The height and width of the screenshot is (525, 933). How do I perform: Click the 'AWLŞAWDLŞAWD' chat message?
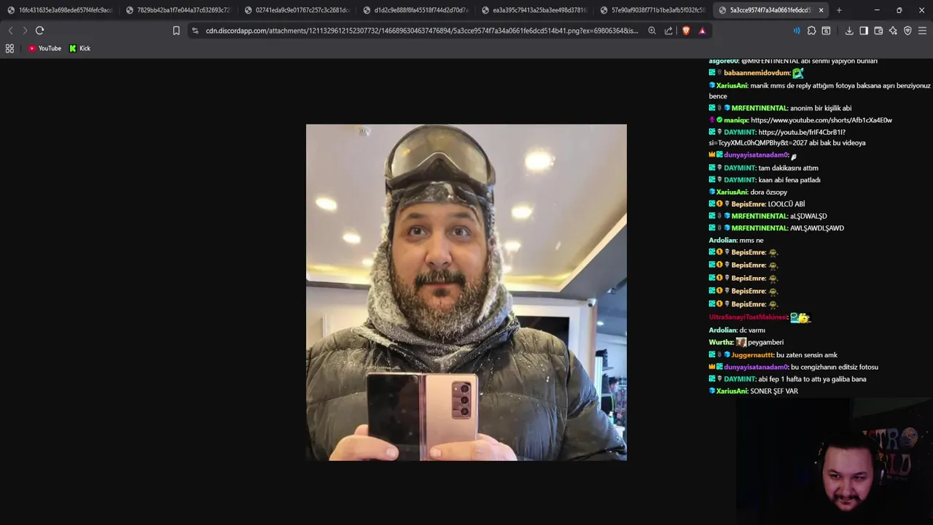tap(817, 228)
